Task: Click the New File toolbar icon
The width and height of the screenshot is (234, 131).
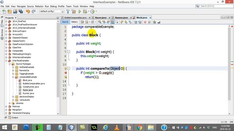Action: tap(4, 11)
